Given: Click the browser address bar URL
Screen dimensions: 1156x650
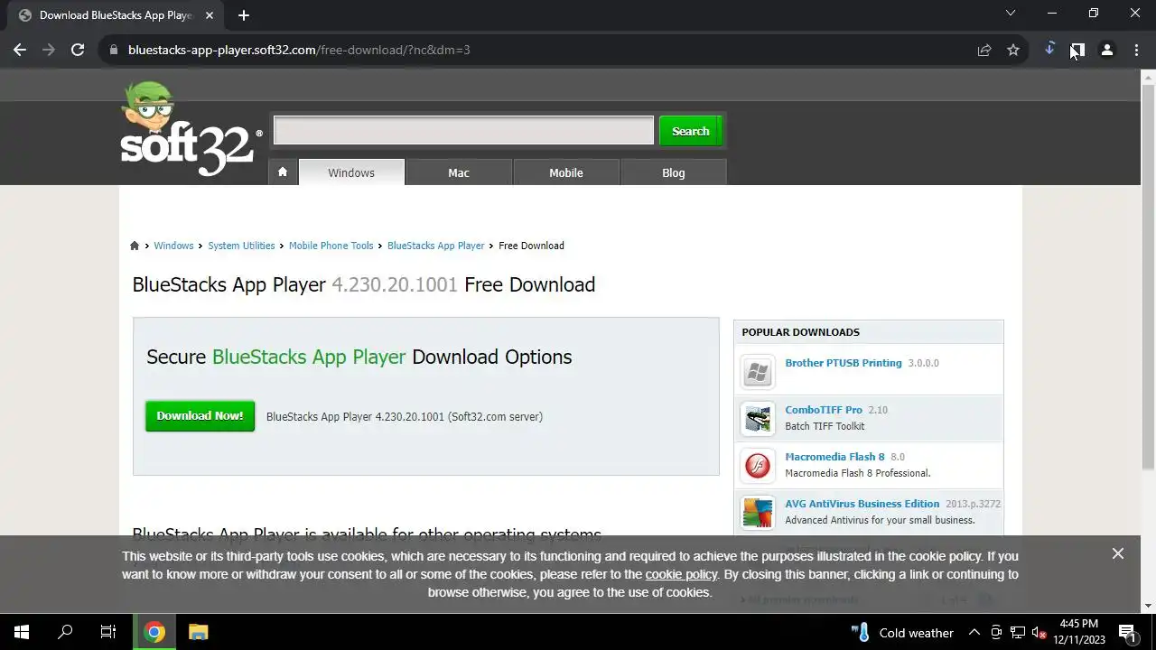Looking at the screenshot, I should 299,50.
